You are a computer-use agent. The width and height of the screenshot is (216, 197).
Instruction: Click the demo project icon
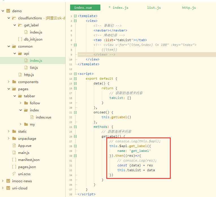[x=8, y=11]
